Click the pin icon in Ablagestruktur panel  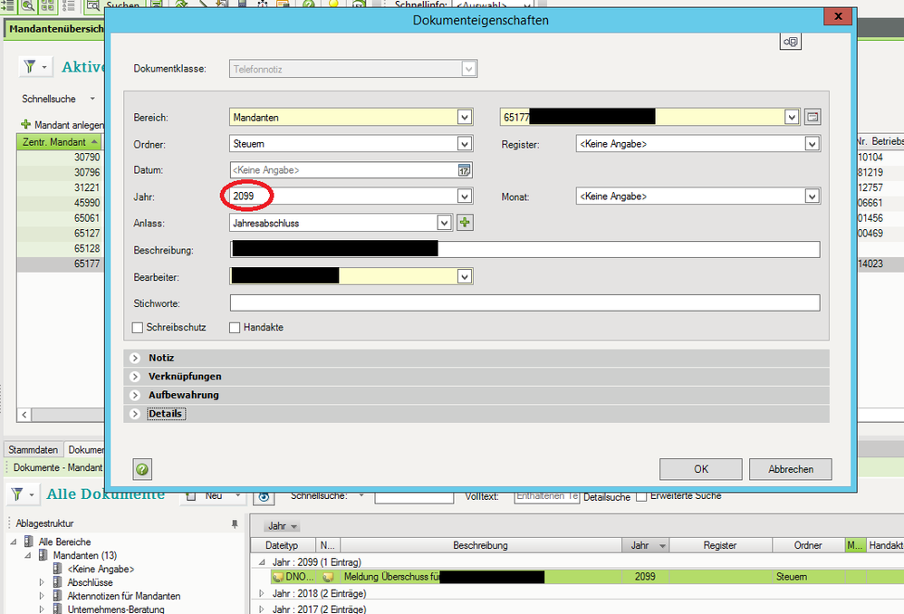point(236,523)
